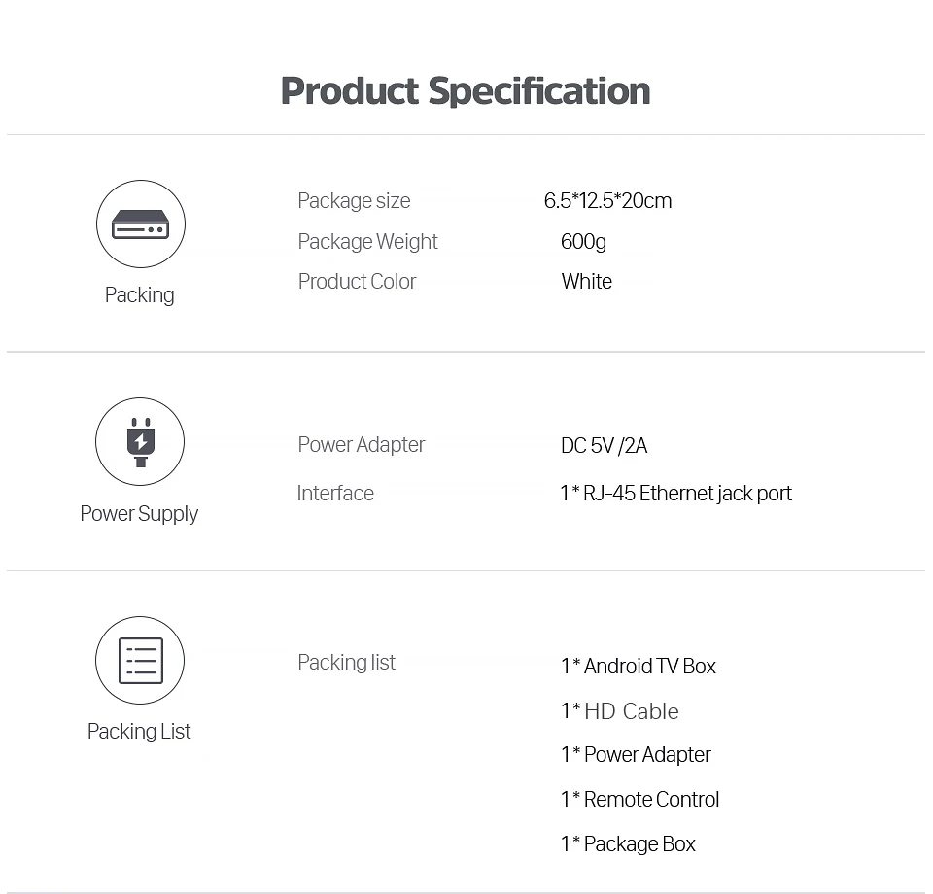Click the Packing List caption below icon
This screenshot has height=894, width=933.
tap(139, 732)
